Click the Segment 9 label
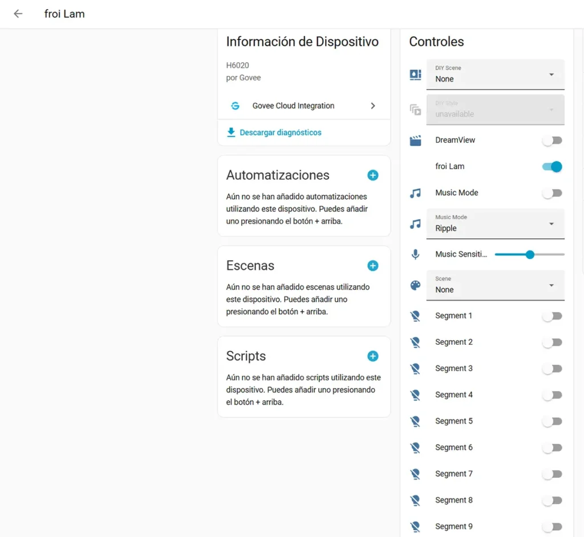 tap(454, 526)
